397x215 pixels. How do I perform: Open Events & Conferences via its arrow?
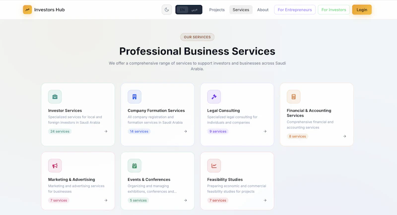tap(185, 200)
